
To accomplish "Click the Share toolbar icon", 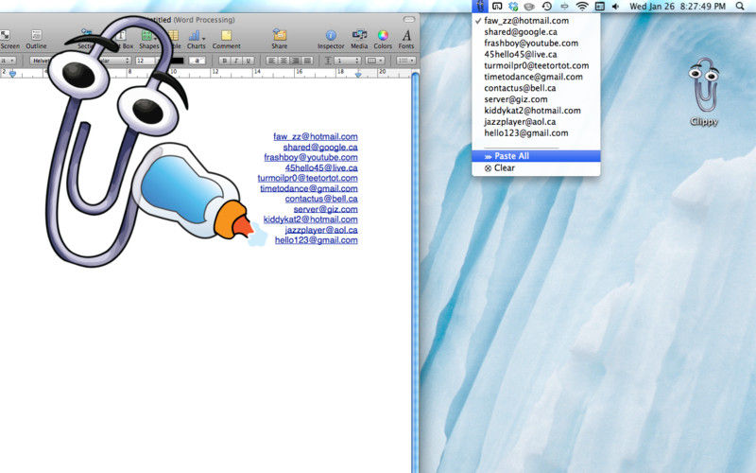I will click(279, 35).
